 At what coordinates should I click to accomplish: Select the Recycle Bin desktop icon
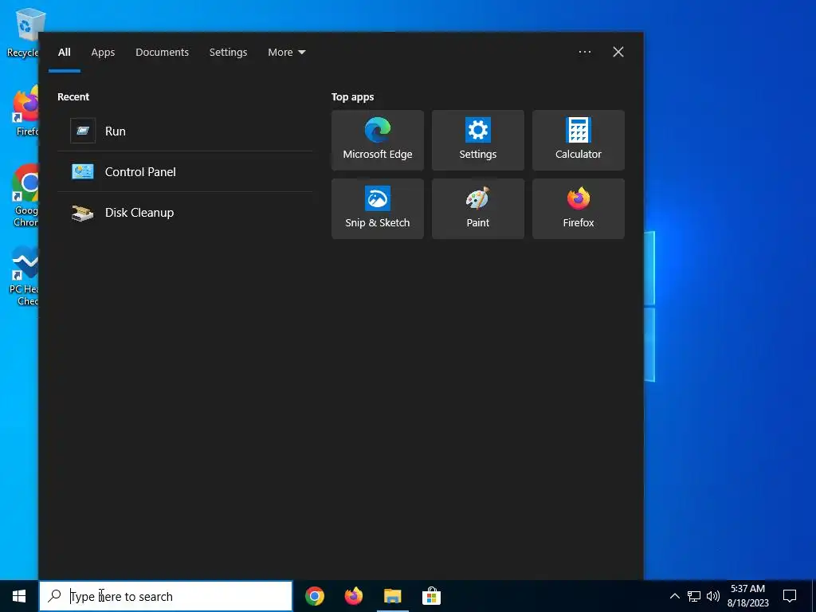point(23,33)
